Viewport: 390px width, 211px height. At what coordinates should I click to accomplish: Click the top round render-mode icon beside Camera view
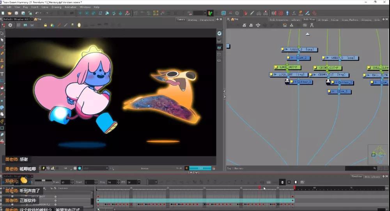pyautogui.click(x=219, y=33)
